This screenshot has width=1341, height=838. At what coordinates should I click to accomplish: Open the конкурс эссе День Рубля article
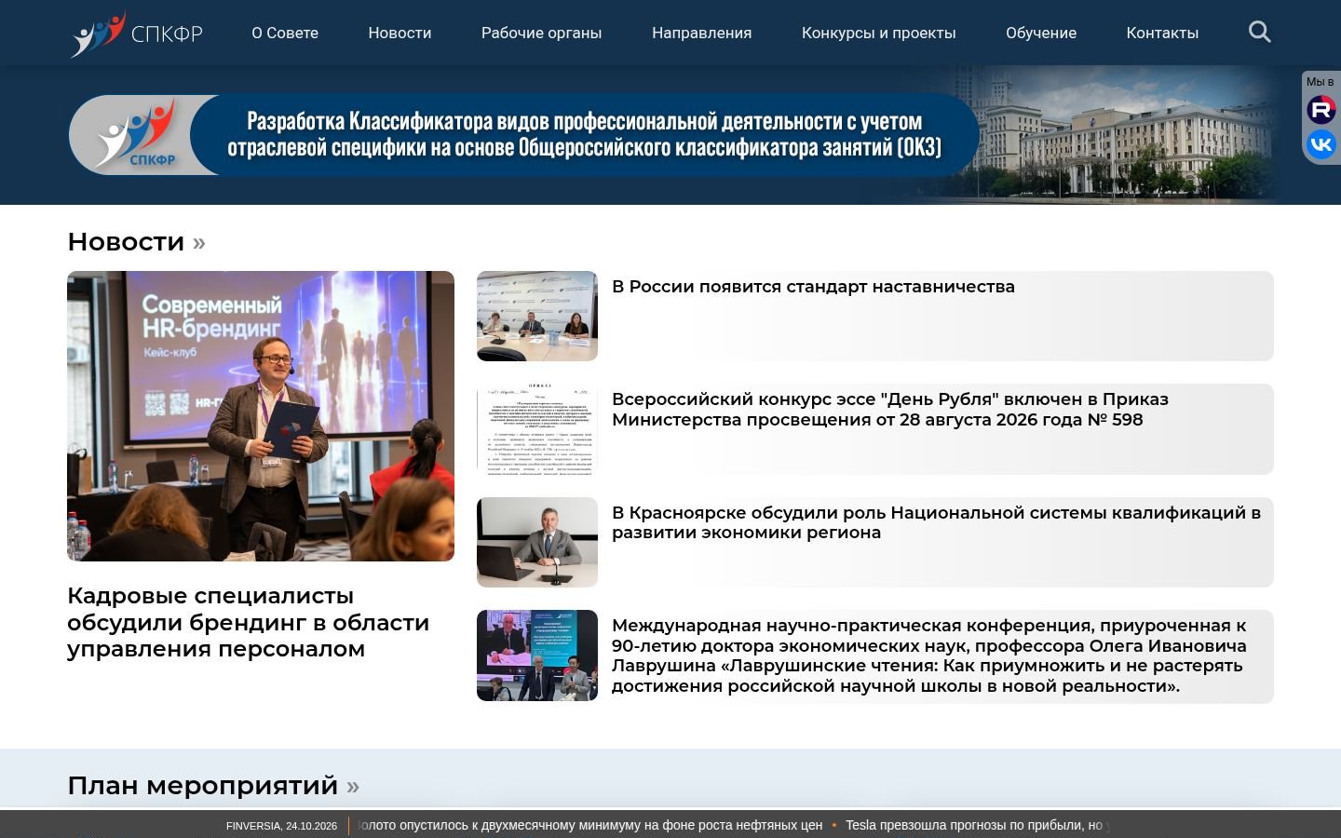890,410
